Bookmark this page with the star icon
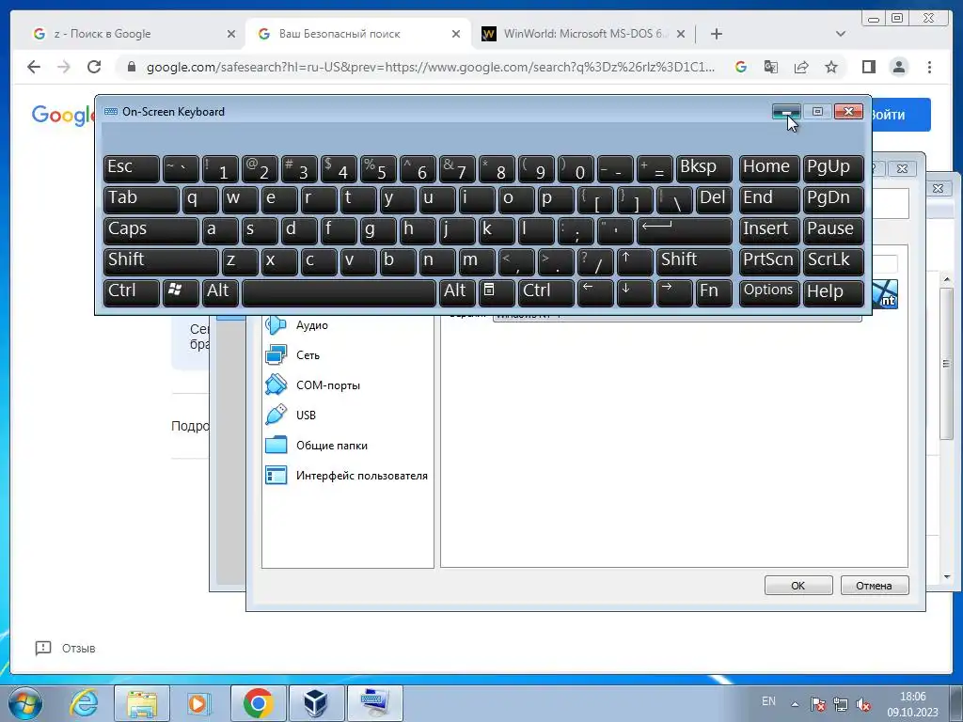 831,67
